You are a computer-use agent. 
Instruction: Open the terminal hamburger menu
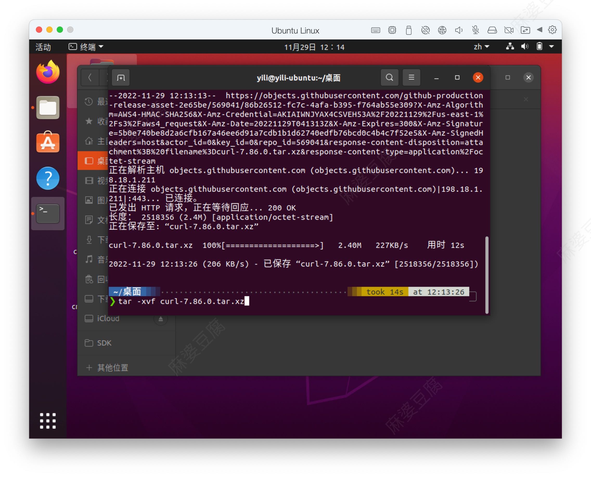(411, 78)
